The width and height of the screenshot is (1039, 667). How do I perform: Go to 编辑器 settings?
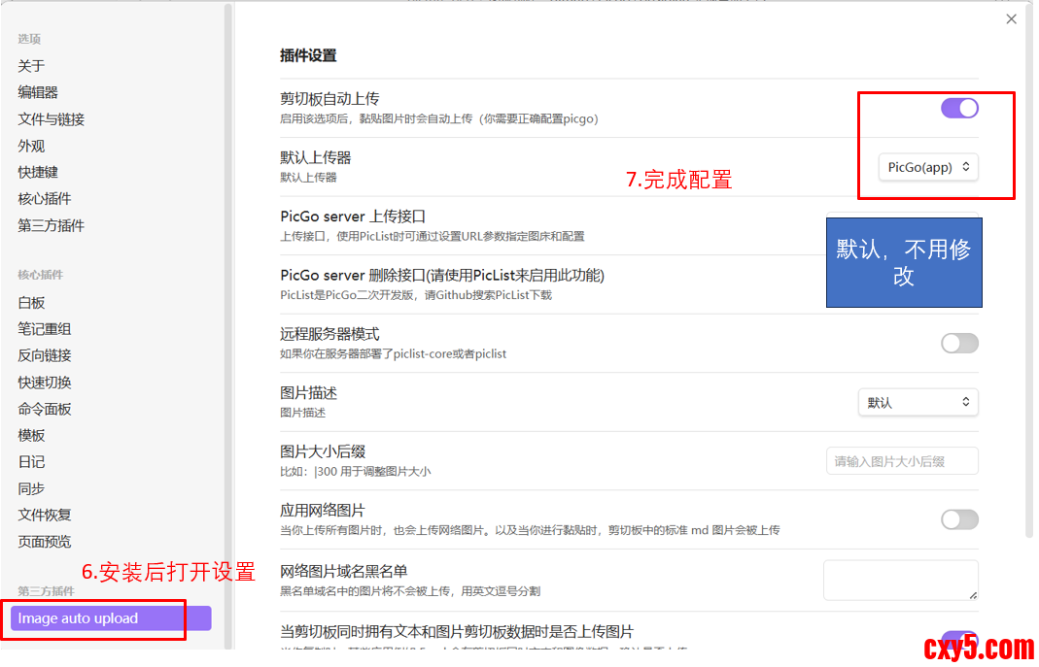point(38,92)
